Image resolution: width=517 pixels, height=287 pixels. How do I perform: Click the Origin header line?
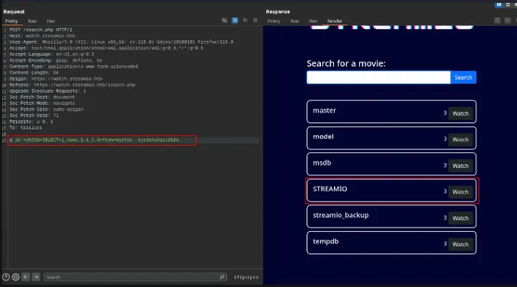(56, 79)
